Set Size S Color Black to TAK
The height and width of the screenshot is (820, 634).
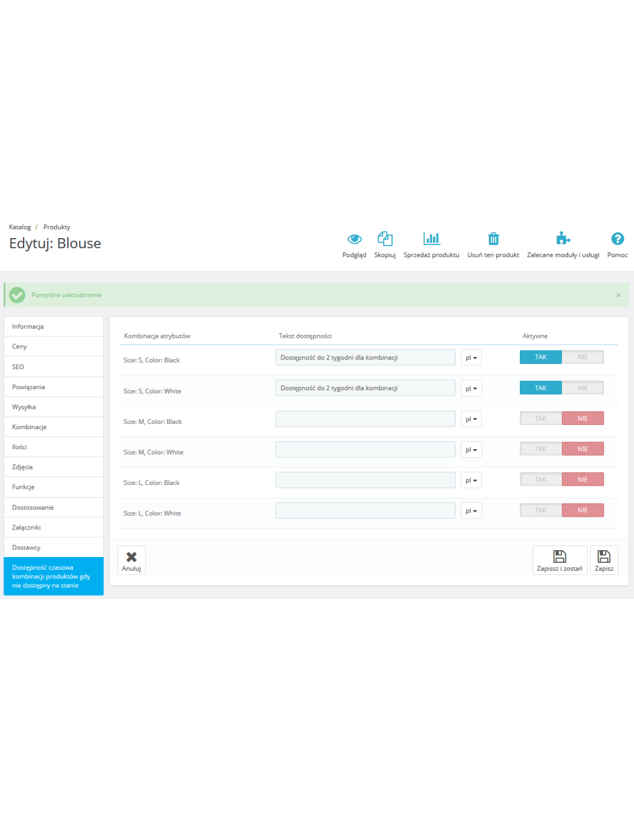[x=541, y=357]
